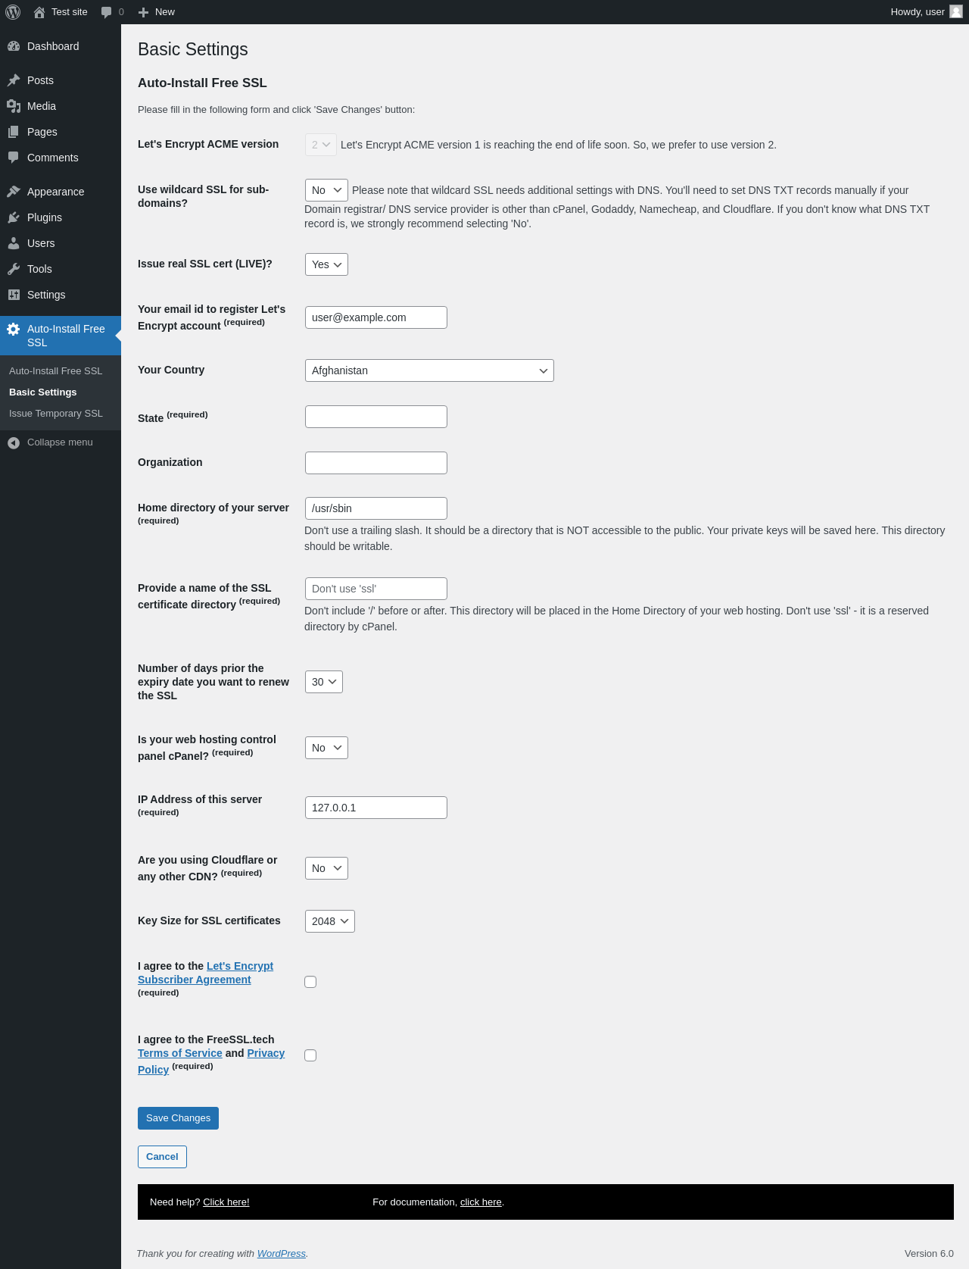
Task: Click the Collapse menu arrow icon
Action: click(14, 442)
